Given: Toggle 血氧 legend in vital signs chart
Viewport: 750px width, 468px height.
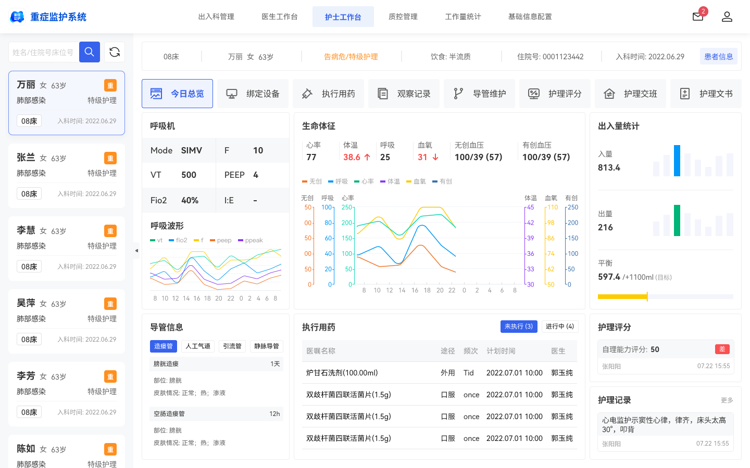Looking at the screenshot, I should [416, 181].
